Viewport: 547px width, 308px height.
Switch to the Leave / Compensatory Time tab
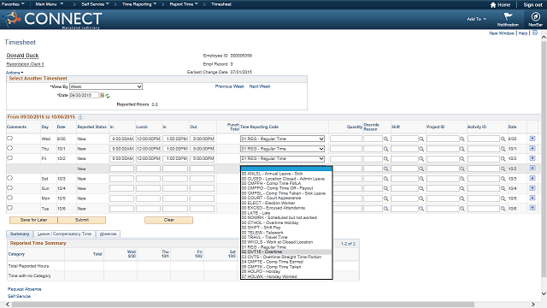click(65, 234)
